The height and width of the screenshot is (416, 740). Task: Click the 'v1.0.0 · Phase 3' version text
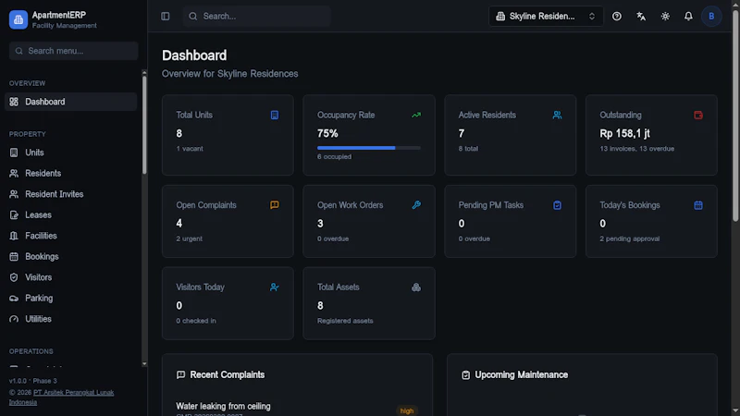[33, 381]
